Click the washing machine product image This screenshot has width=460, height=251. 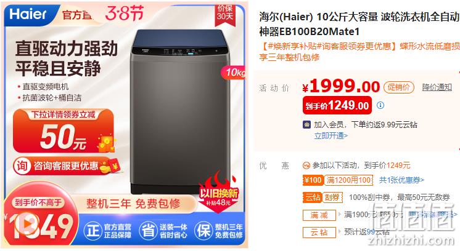point(179,111)
